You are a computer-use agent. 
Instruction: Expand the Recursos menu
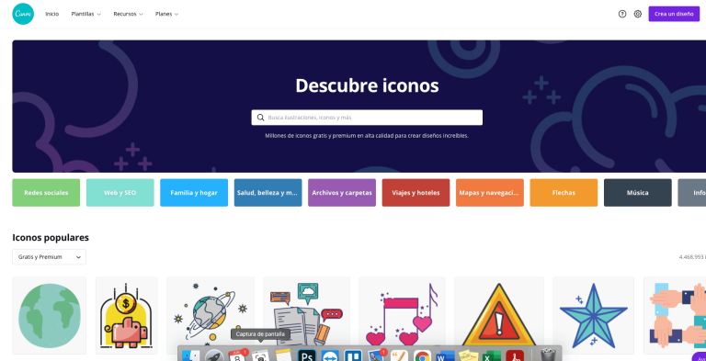[128, 14]
